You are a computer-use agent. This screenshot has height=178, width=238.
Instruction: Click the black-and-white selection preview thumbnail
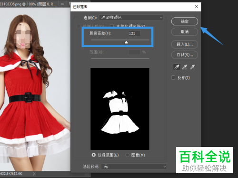click(x=120, y=109)
